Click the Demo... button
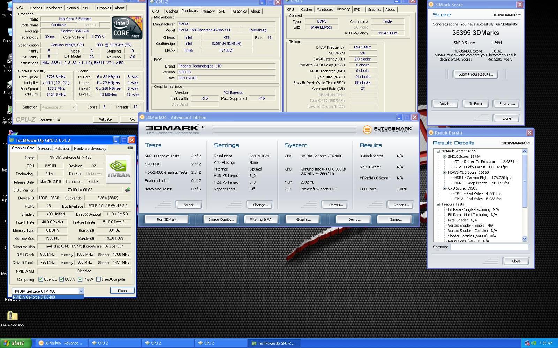Screen dimensions: 558x348 point(354,219)
